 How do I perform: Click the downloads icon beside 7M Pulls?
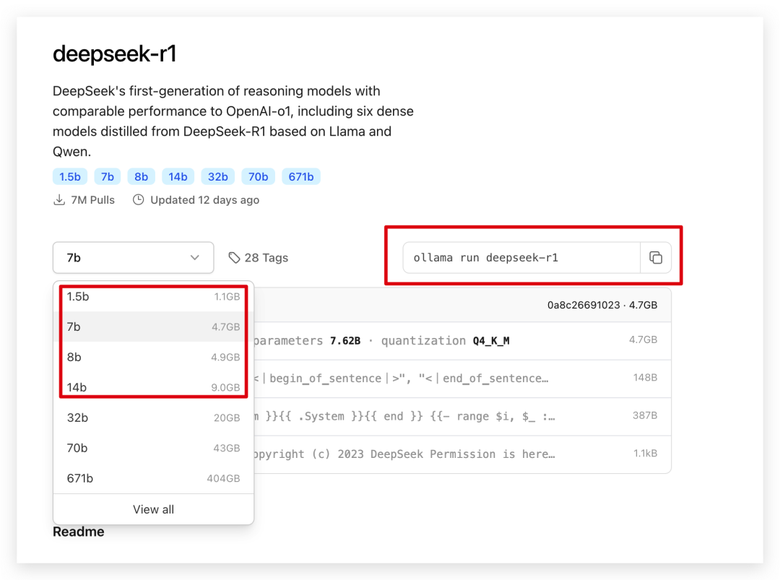[59, 199]
